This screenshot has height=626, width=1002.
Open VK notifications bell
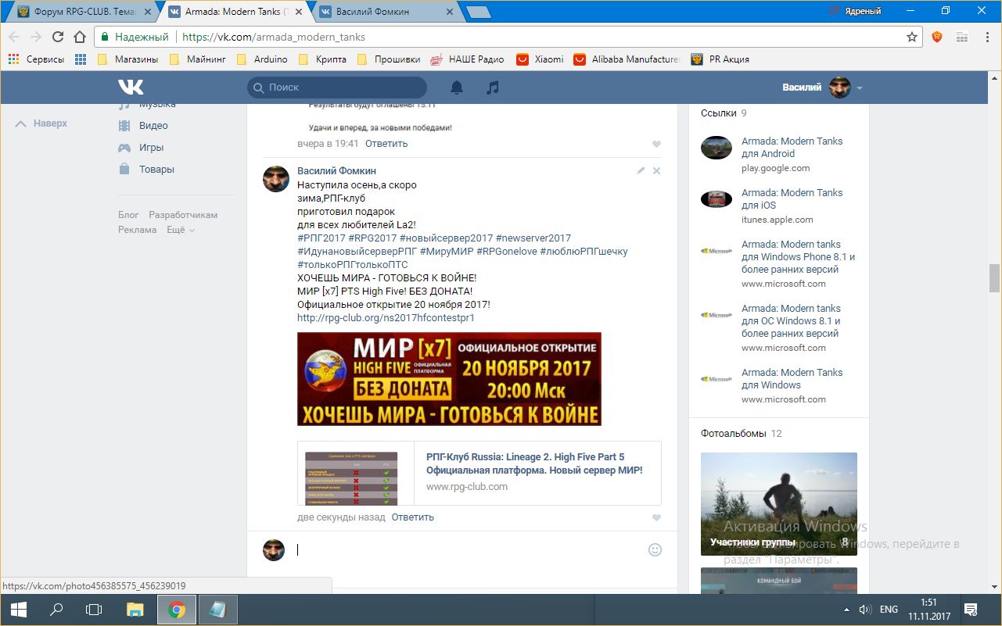tap(457, 88)
